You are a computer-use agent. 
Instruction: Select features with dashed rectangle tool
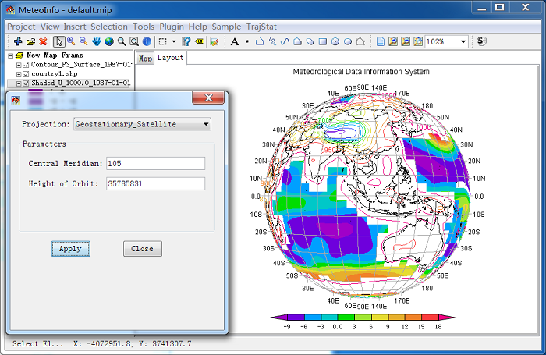tap(162, 42)
